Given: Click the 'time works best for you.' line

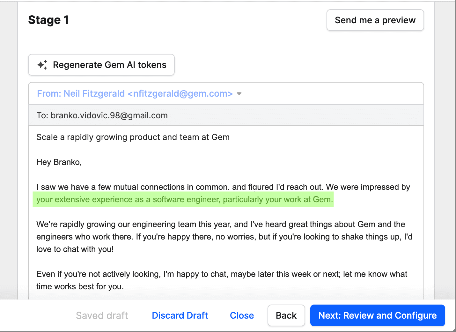Looking at the screenshot, I should point(80,286).
